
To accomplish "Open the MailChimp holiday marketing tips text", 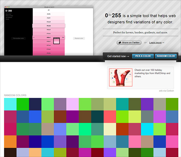I will point(152,73).
